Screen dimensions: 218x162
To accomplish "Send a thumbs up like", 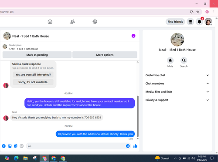I will coord(135,146).
